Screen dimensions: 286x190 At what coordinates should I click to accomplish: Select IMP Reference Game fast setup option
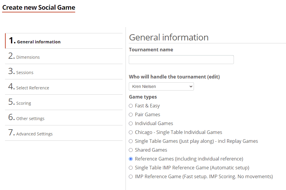[x=131, y=177]
